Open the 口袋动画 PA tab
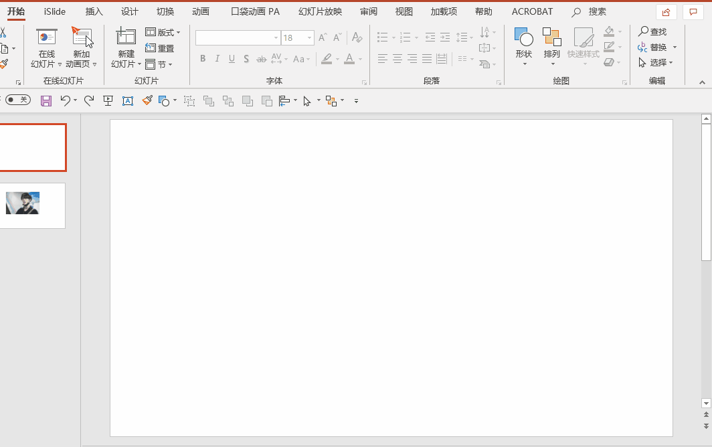The image size is (712, 447). pos(255,12)
